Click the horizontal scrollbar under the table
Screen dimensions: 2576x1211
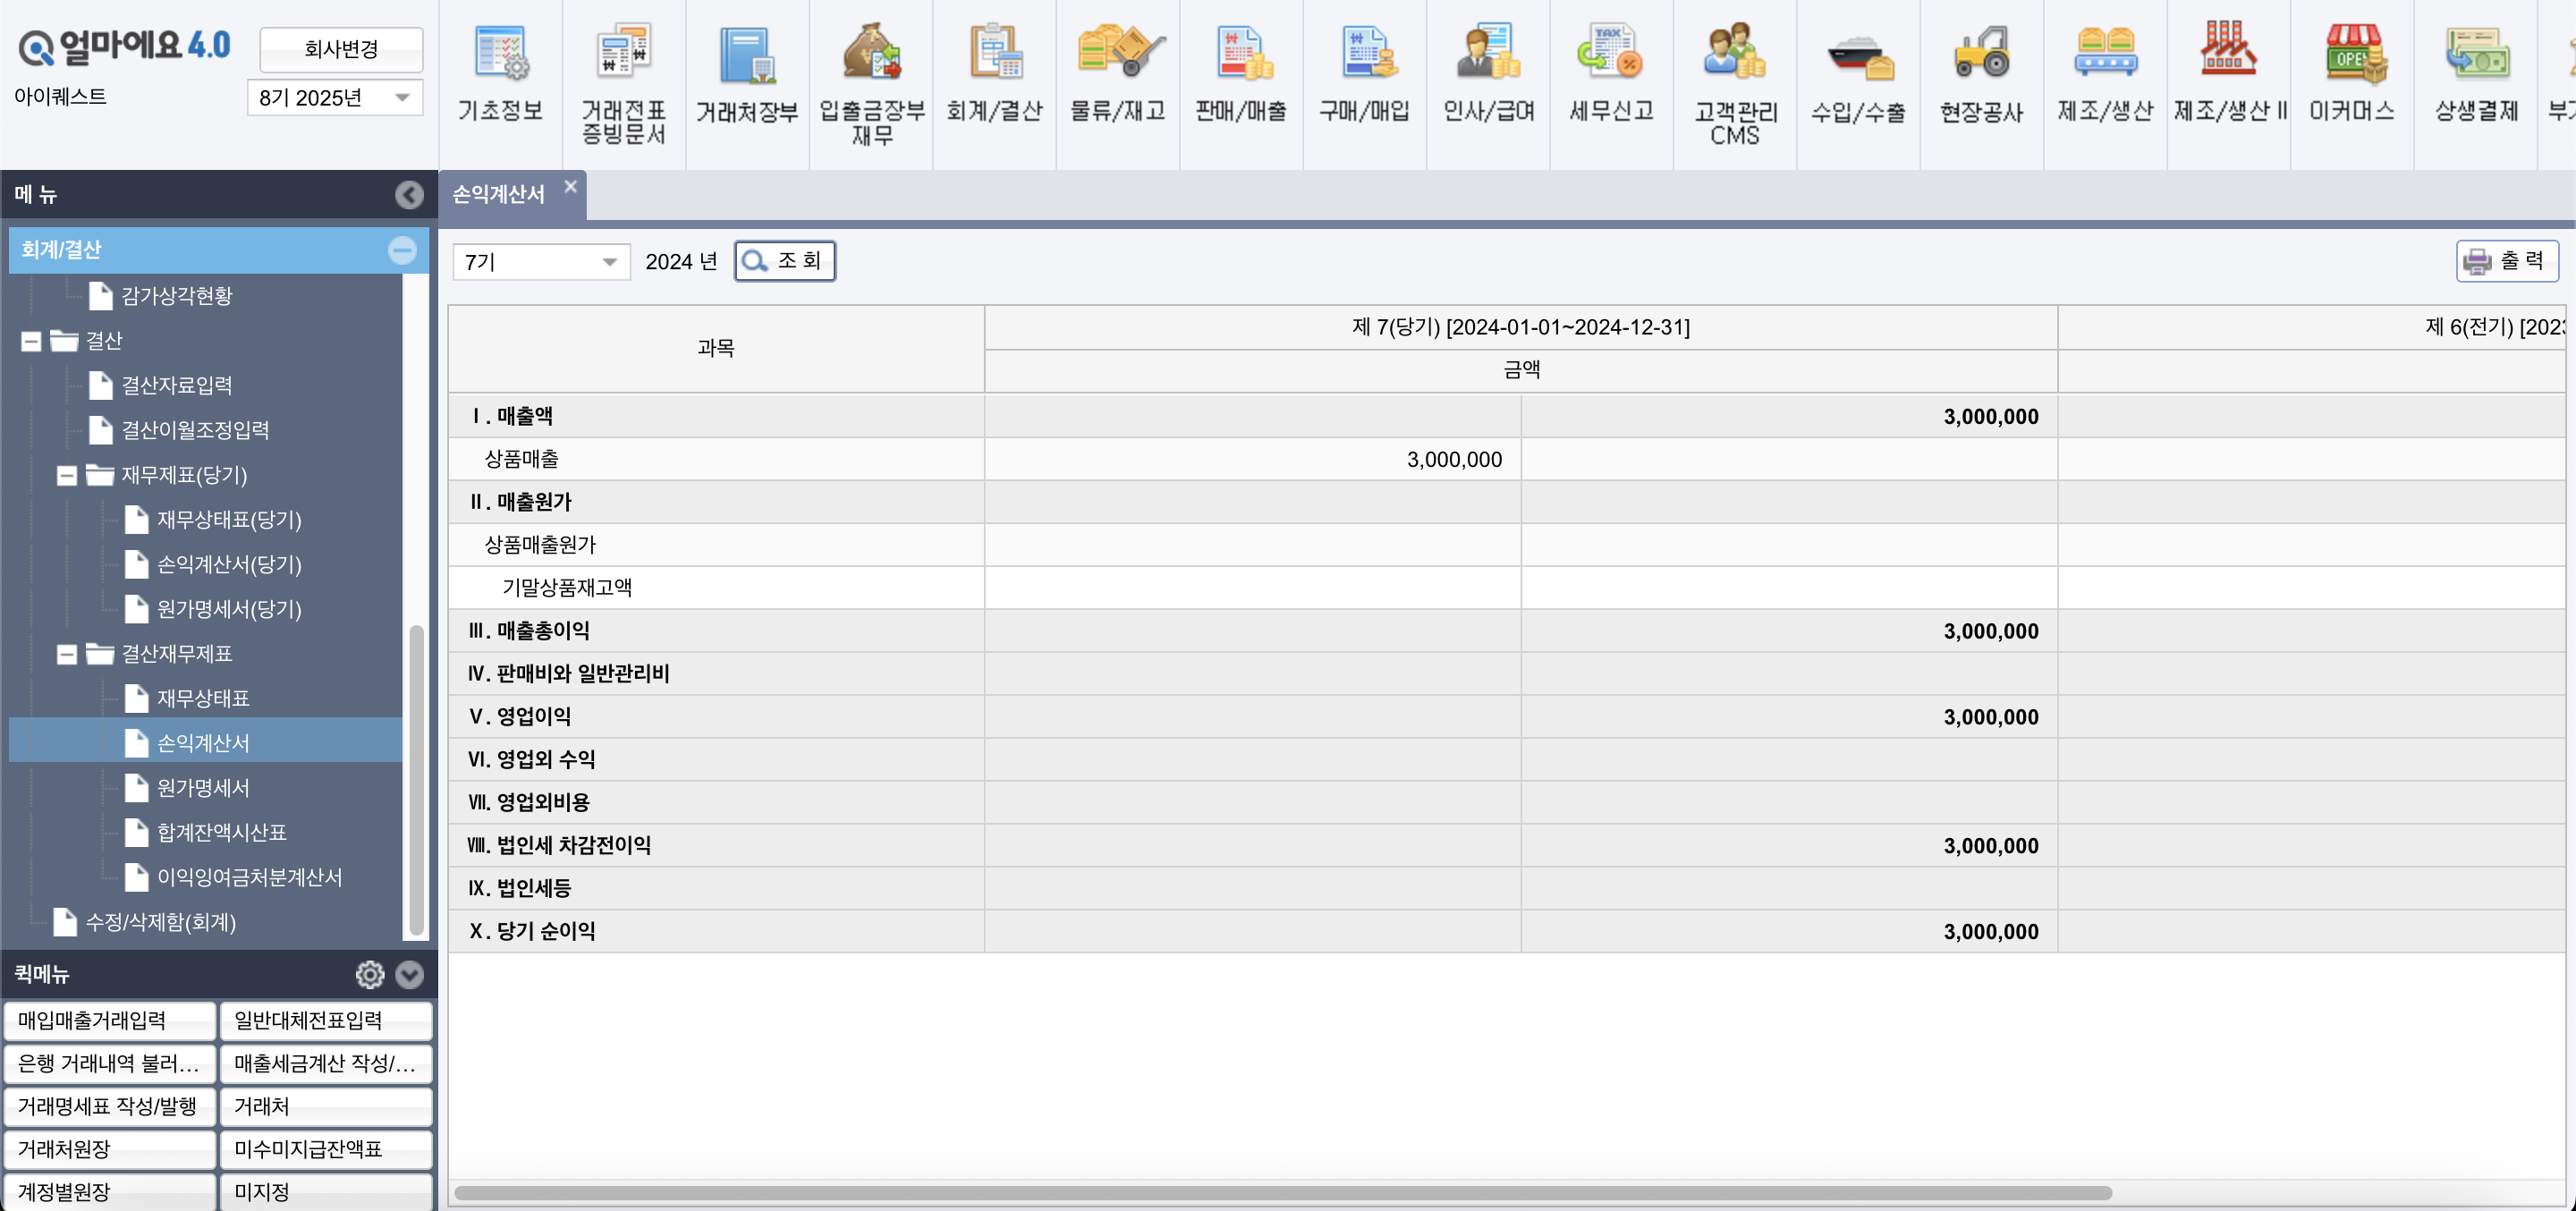(x=1283, y=1193)
